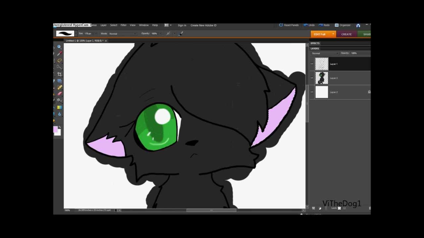Toggle visibility of Layer 1
Screen dimensions: 424x238
[x=312, y=64]
